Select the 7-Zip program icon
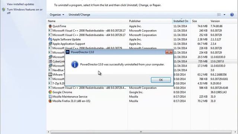The height and width of the screenshot is (134, 238). pyautogui.click(x=50, y=83)
